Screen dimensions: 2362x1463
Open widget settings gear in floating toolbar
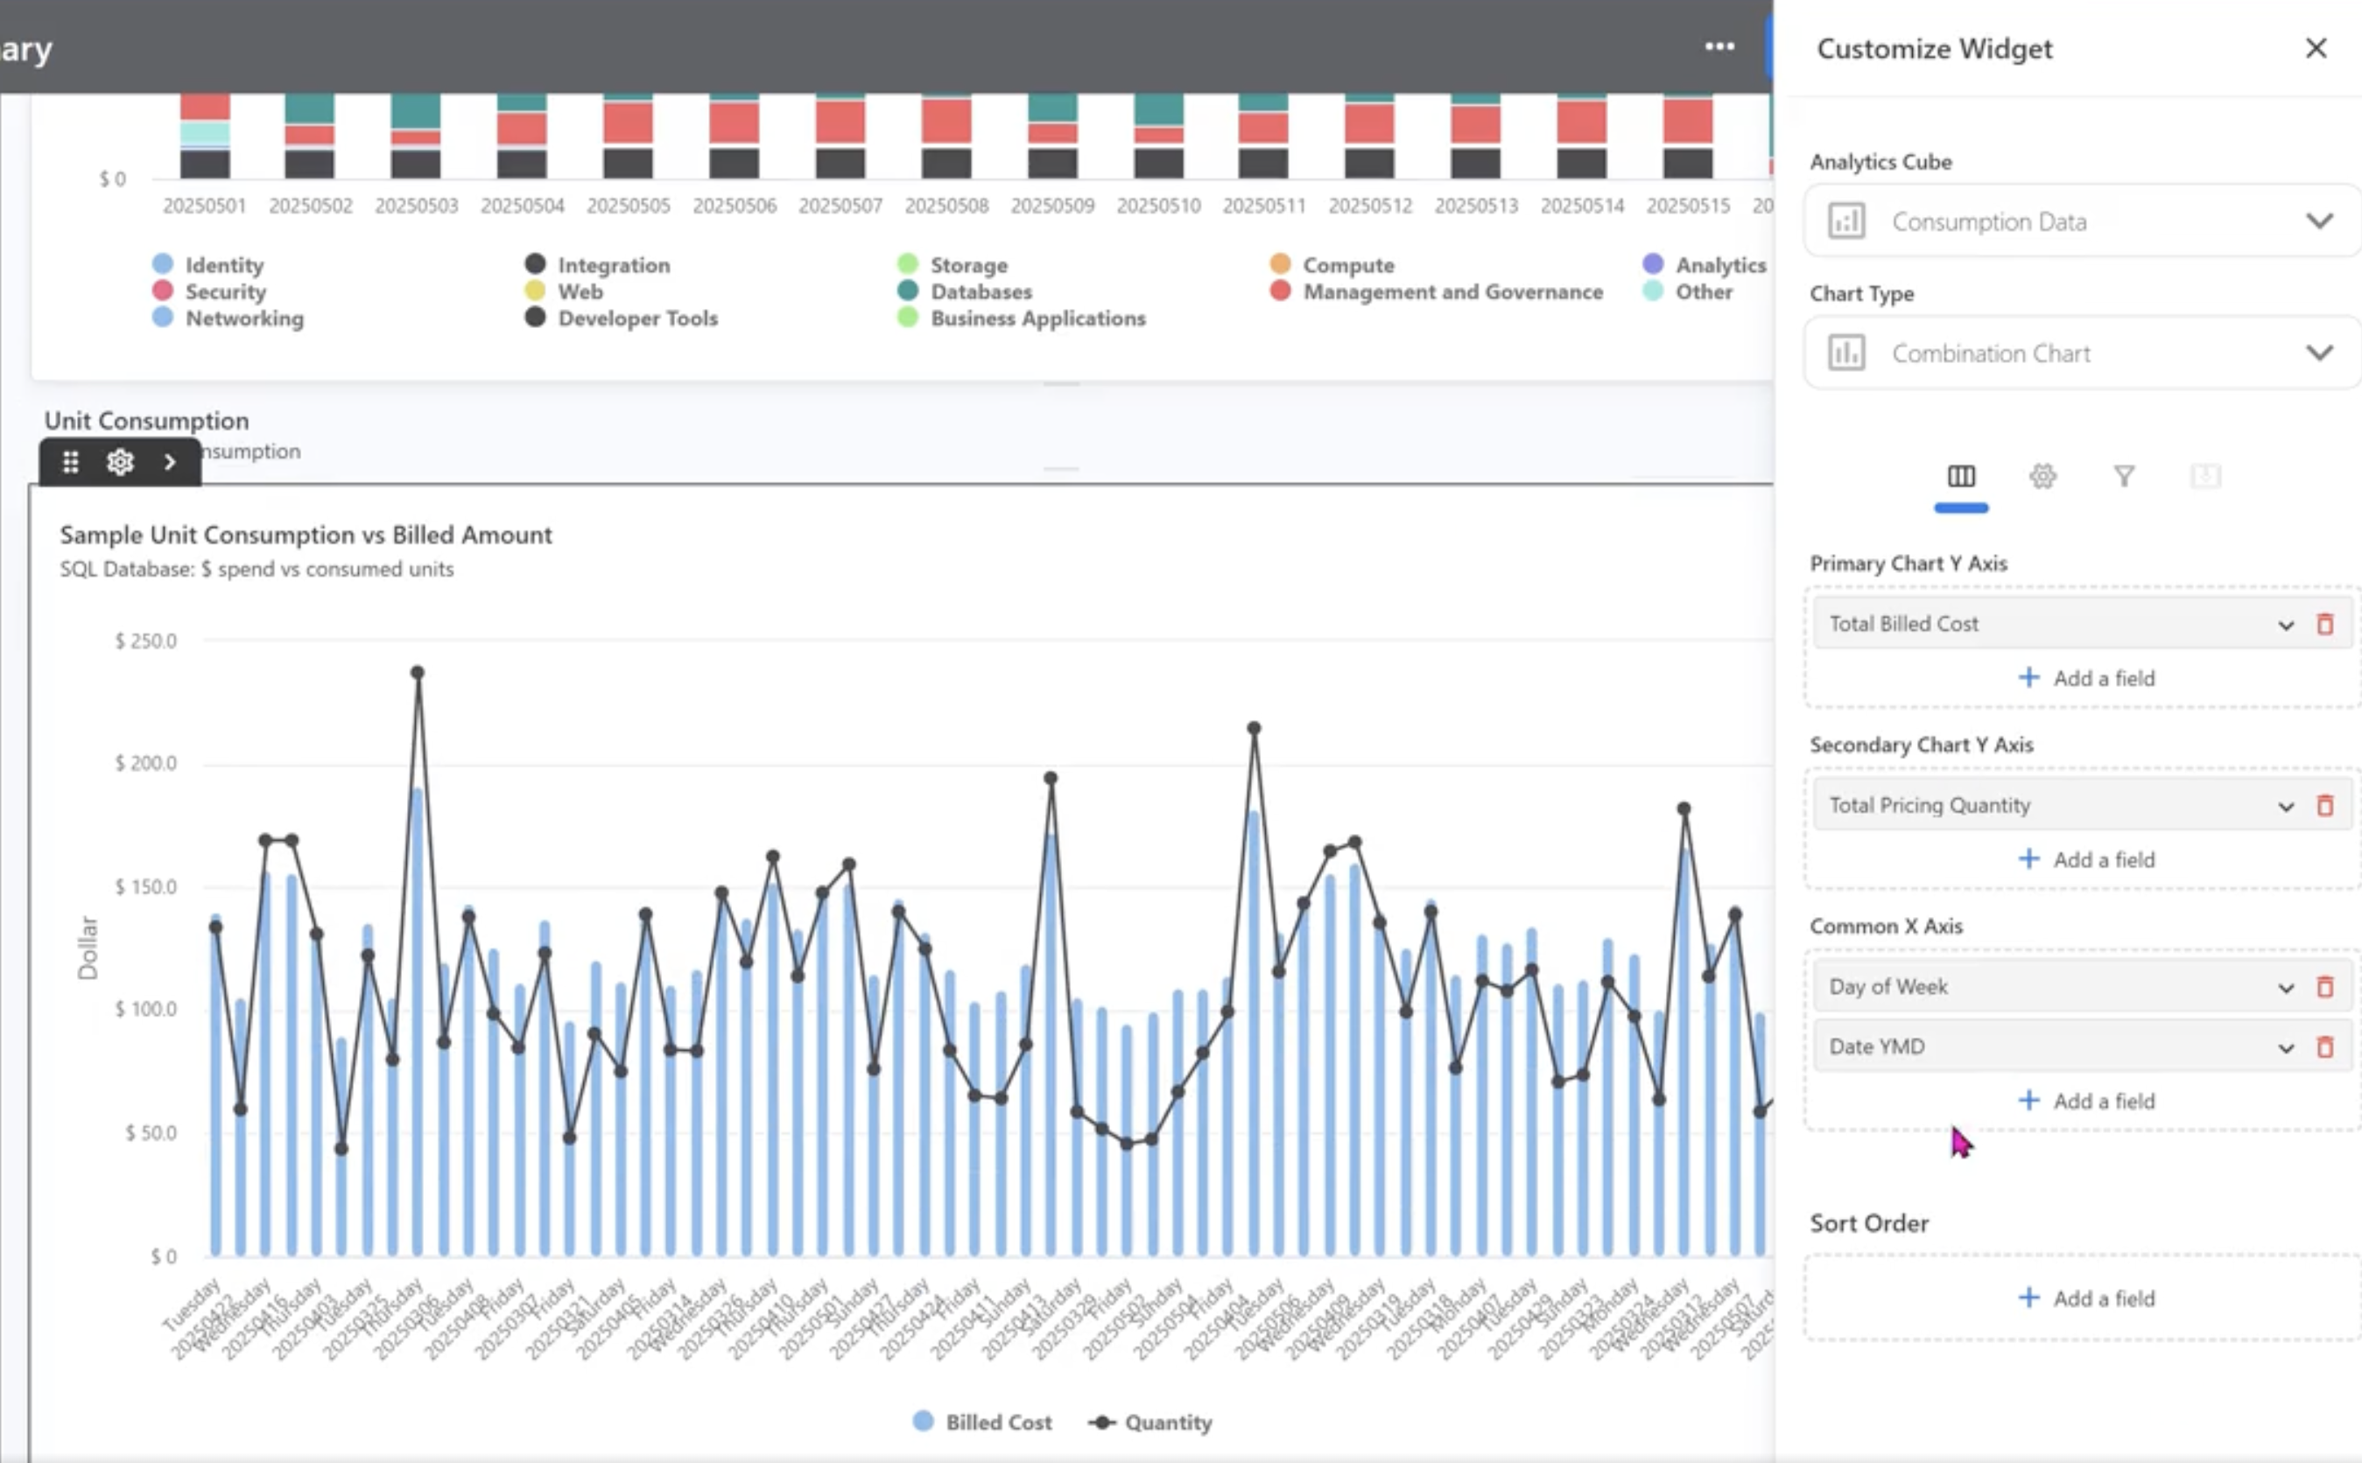pyautogui.click(x=120, y=463)
